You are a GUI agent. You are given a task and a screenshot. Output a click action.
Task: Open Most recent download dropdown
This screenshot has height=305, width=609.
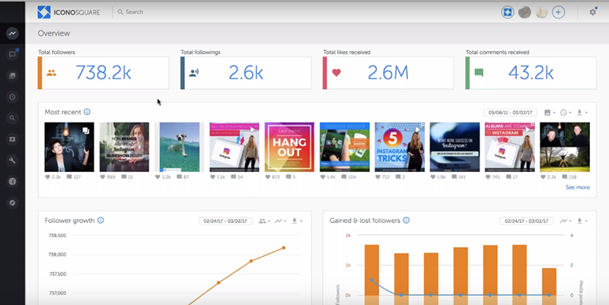pos(582,113)
